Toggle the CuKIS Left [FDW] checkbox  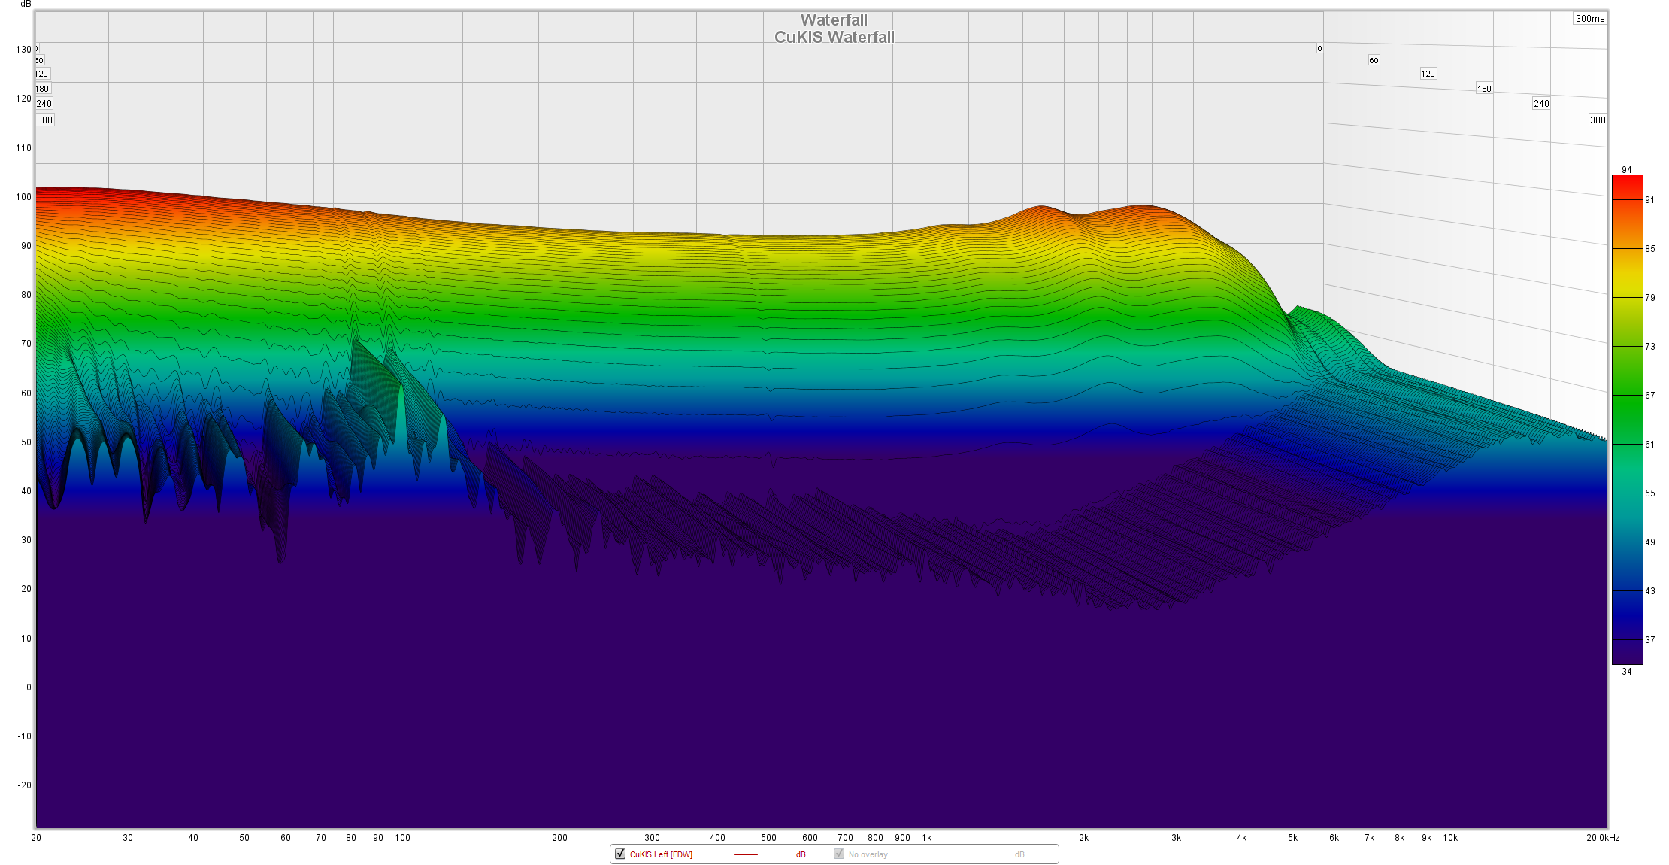click(x=620, y=854)
